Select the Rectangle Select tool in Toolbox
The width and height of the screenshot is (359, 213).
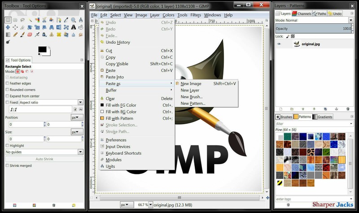(x=8, y=20)
